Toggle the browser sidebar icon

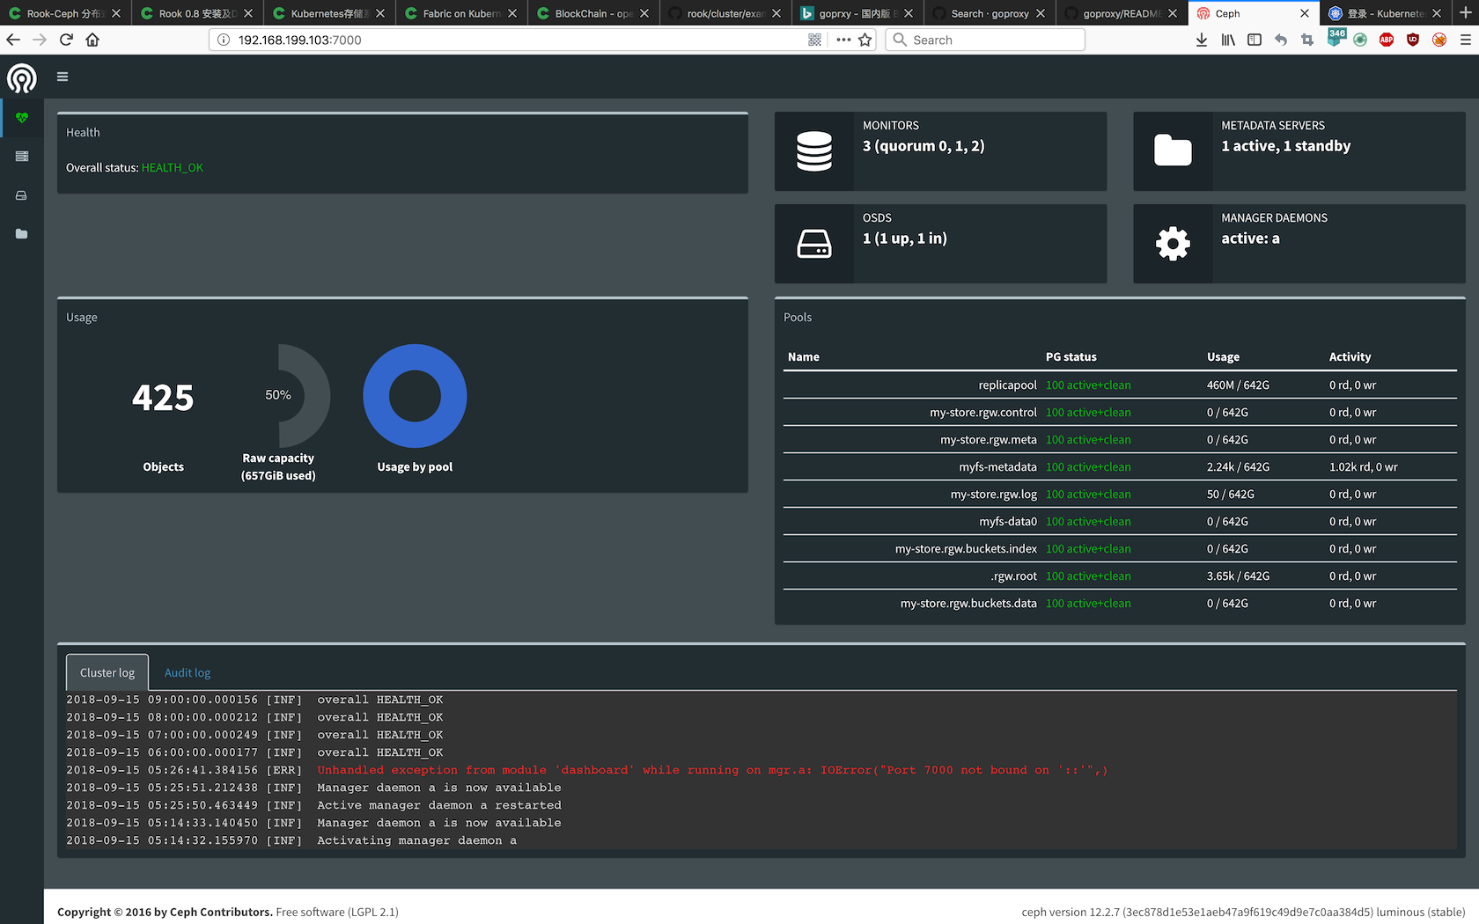pos(1255,40)
